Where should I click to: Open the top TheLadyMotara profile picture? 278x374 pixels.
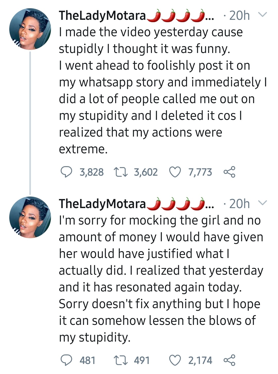click(x=30, y=29)
